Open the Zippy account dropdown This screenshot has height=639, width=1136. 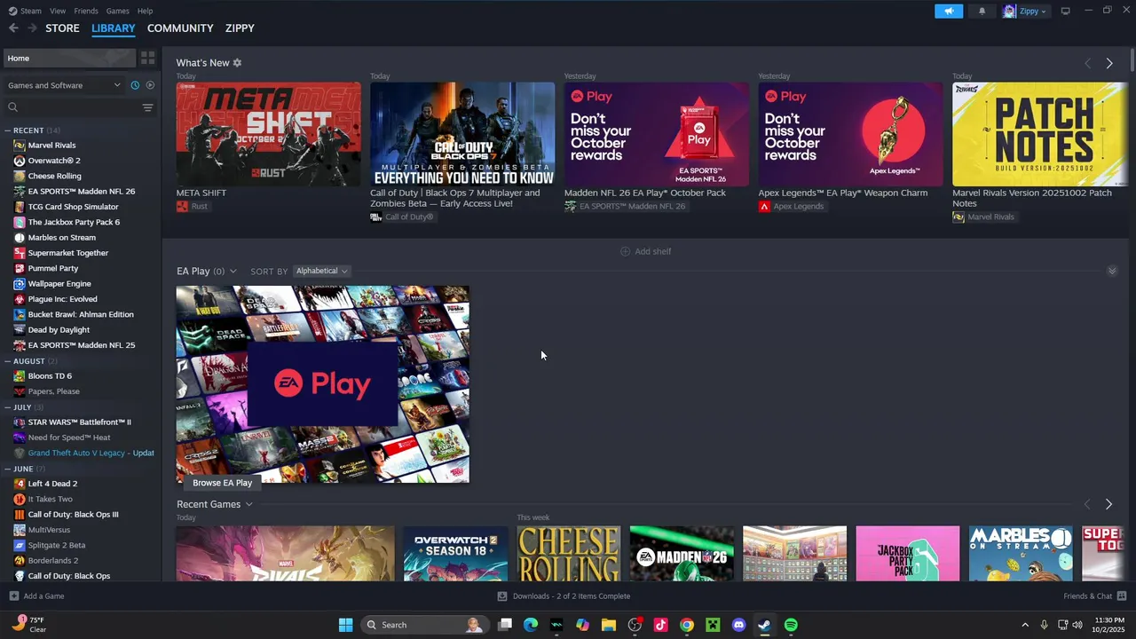click(x=1026, y=11)
